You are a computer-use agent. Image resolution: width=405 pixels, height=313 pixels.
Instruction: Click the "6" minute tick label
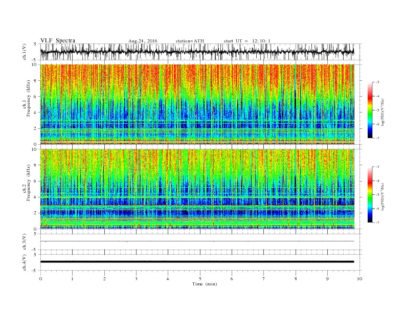click(x=232, y=279)
